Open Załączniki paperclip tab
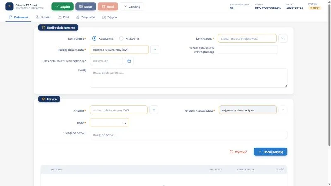The image size is (331, 186). 86,17
